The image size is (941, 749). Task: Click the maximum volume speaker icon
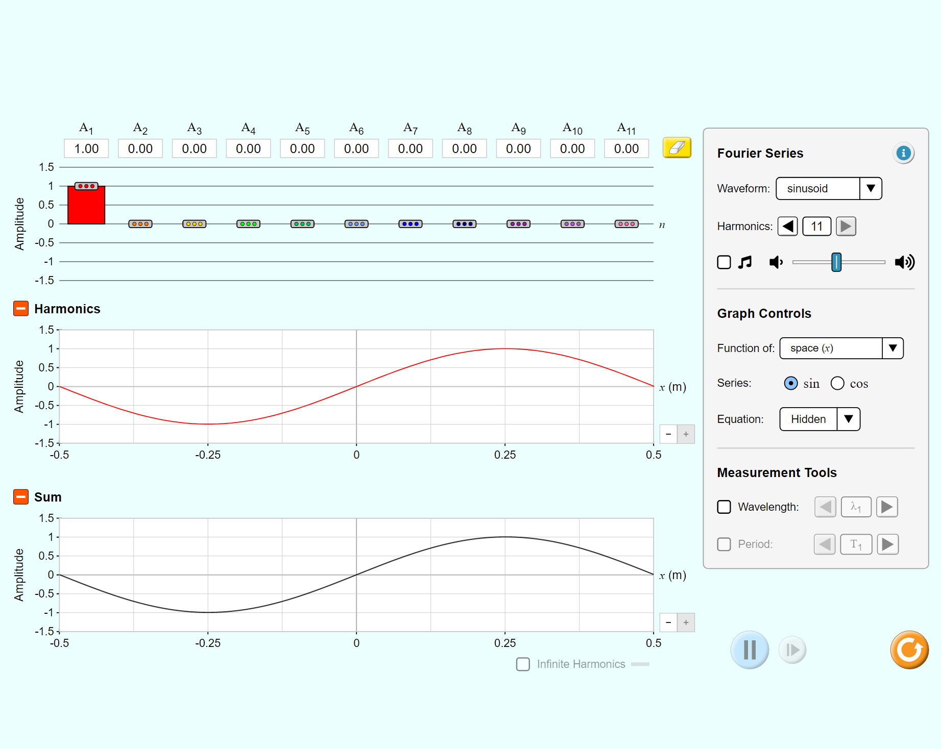click(904, 262)
